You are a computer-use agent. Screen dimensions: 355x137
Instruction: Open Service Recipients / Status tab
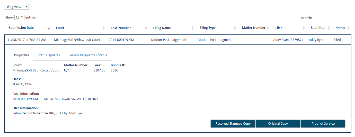point(88,55)
